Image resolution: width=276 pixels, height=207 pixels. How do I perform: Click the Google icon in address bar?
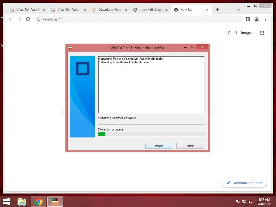39,19
